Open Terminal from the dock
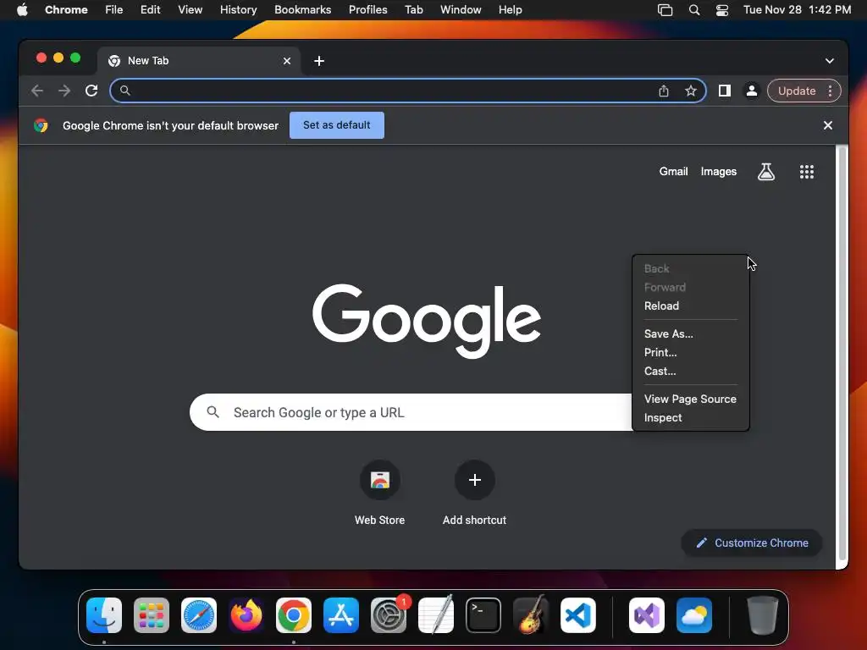Screen dimensions: 867x650 (483, 615)
